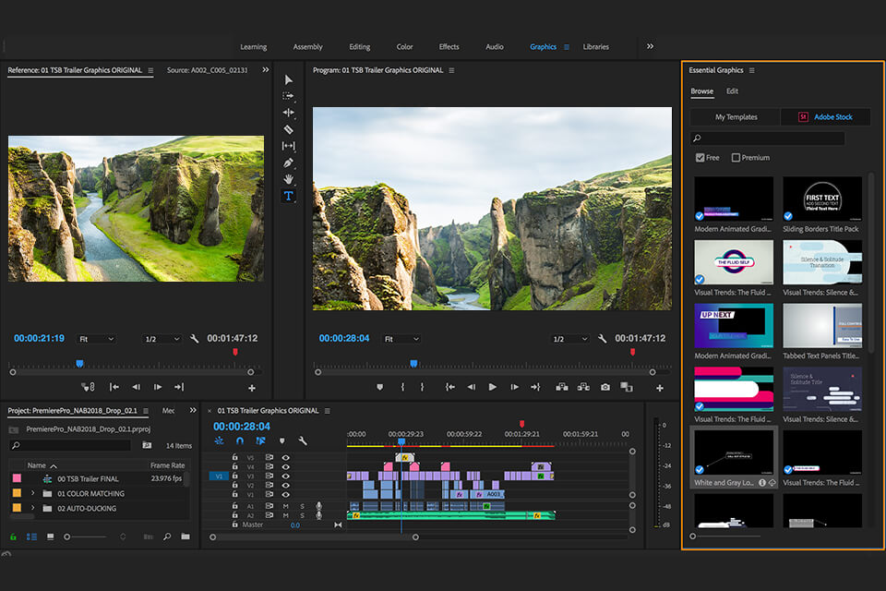The width and height of the screenshot is (886, 591).
Task: Switch to the Color workspace
Action: click(x=404, y=45)
